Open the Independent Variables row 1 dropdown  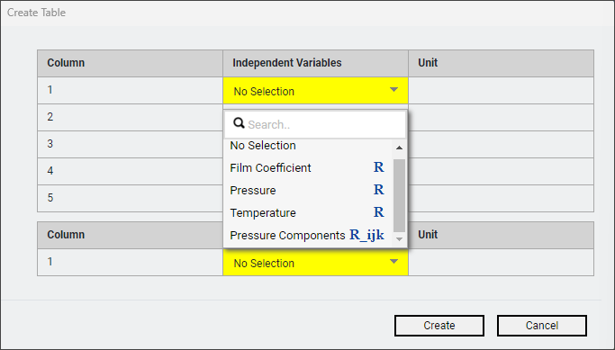315,91
